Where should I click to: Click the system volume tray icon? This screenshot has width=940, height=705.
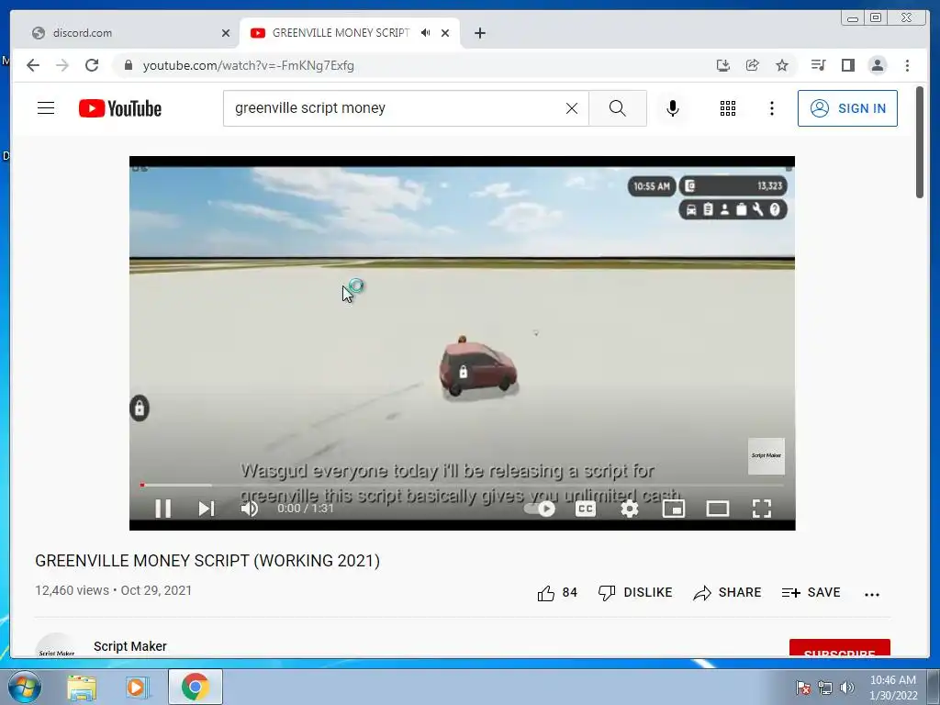(847, 688)
